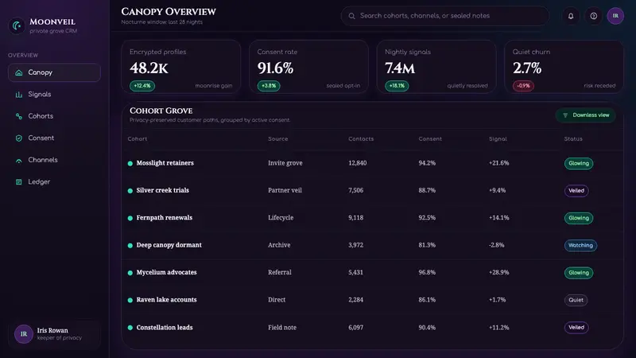Viewport: 636px width, 358px height.
Task: Open the Raven lake accounts cohort
Action: pos(166,300)
